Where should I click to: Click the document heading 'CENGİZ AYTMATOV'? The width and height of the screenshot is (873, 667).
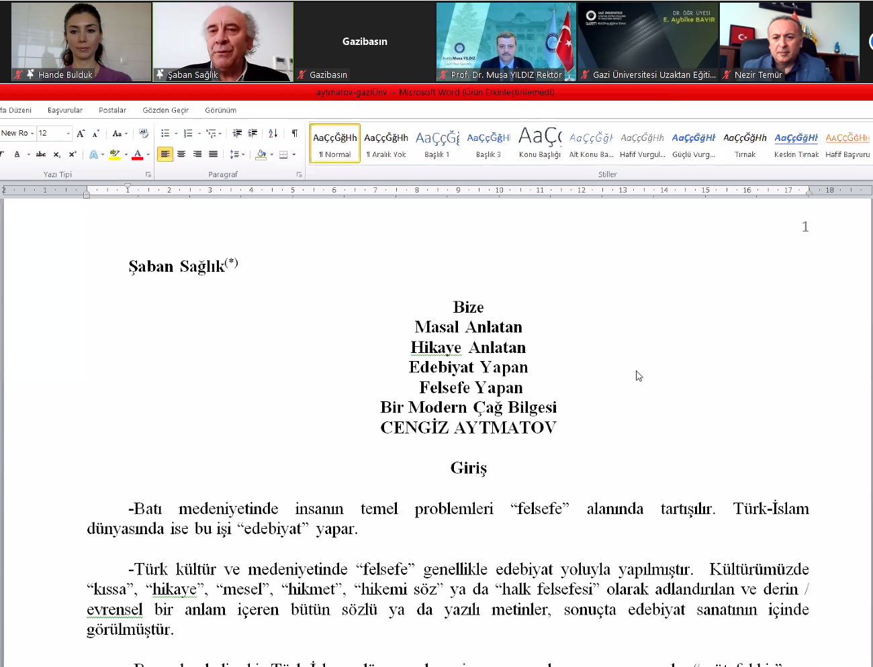[468, 427]
